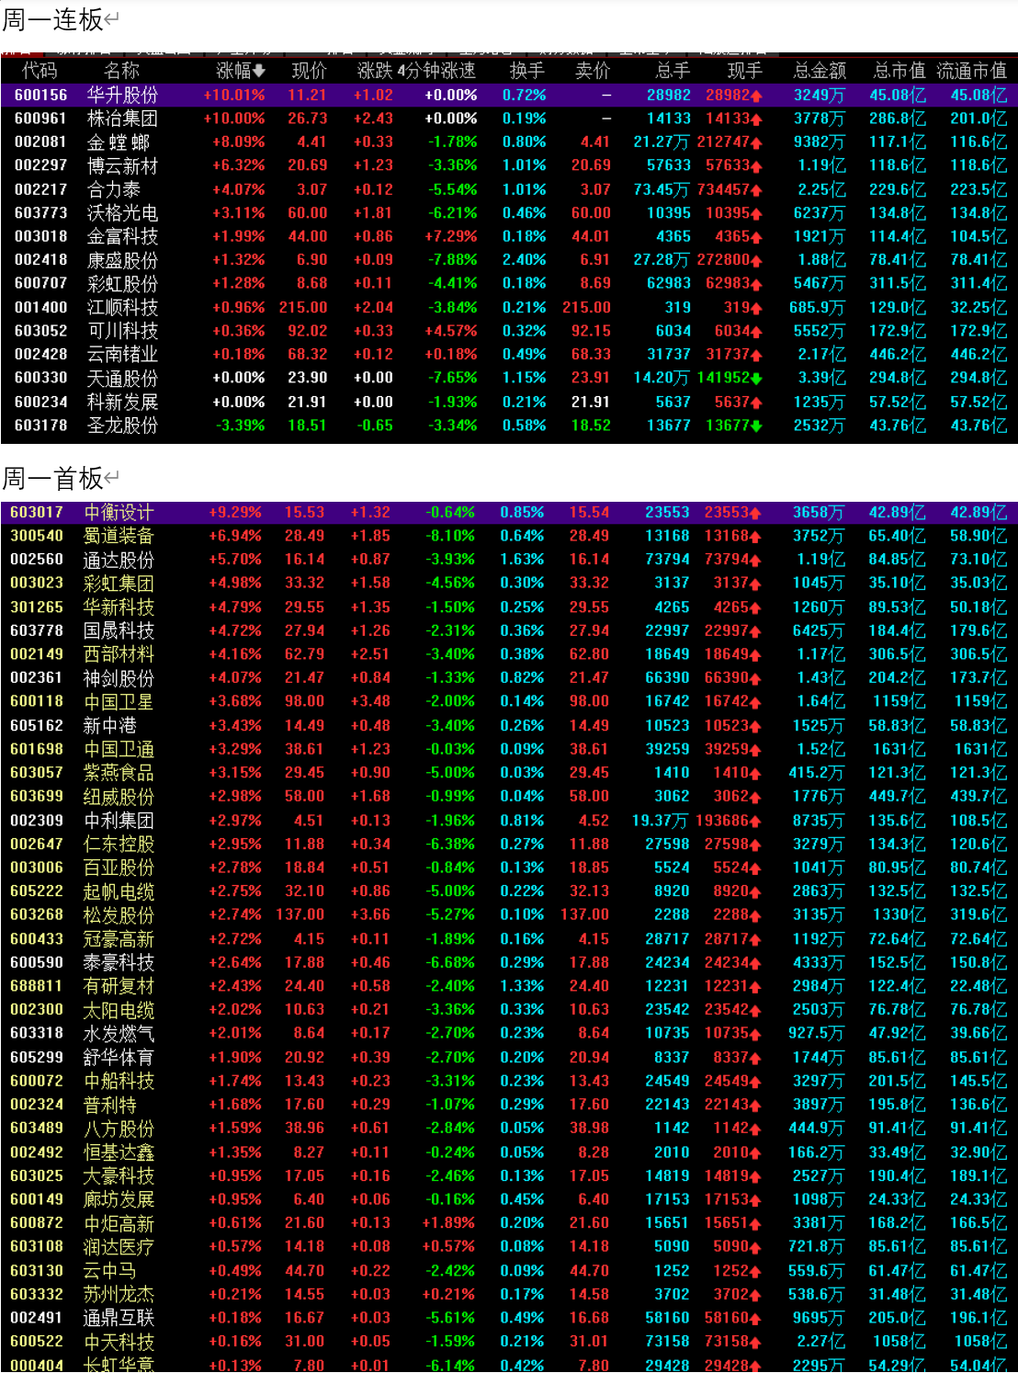This screenshot has width=1018, height=1373.
Task: Select the 康盛股份 row
Action: click(x=509, y=260)
